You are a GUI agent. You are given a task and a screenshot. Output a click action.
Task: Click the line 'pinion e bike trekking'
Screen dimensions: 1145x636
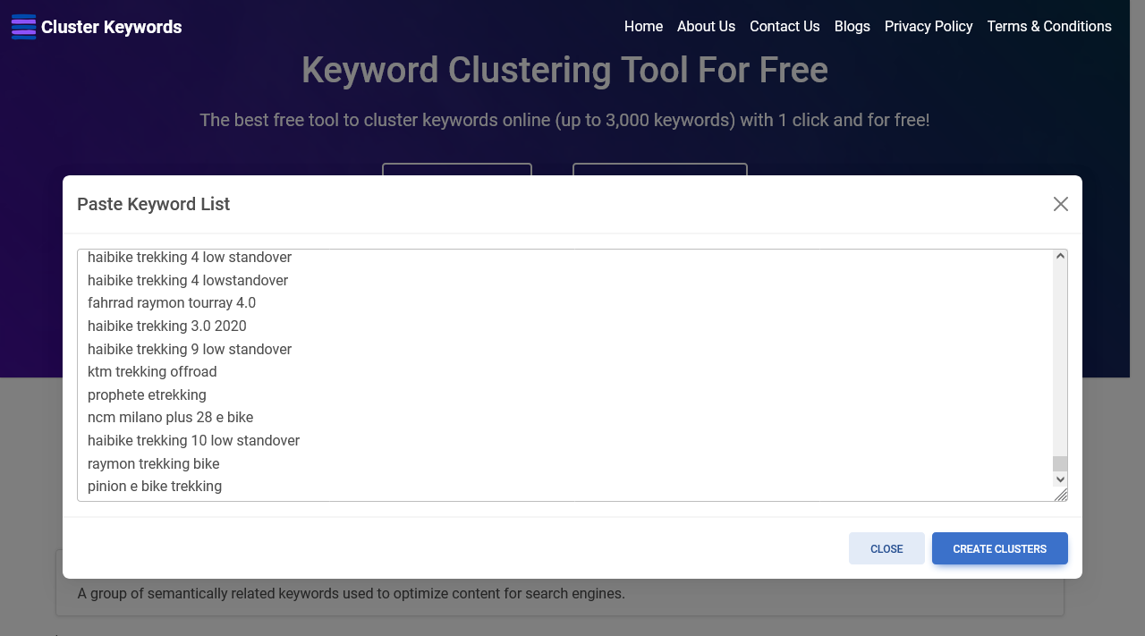coord(155,486)
